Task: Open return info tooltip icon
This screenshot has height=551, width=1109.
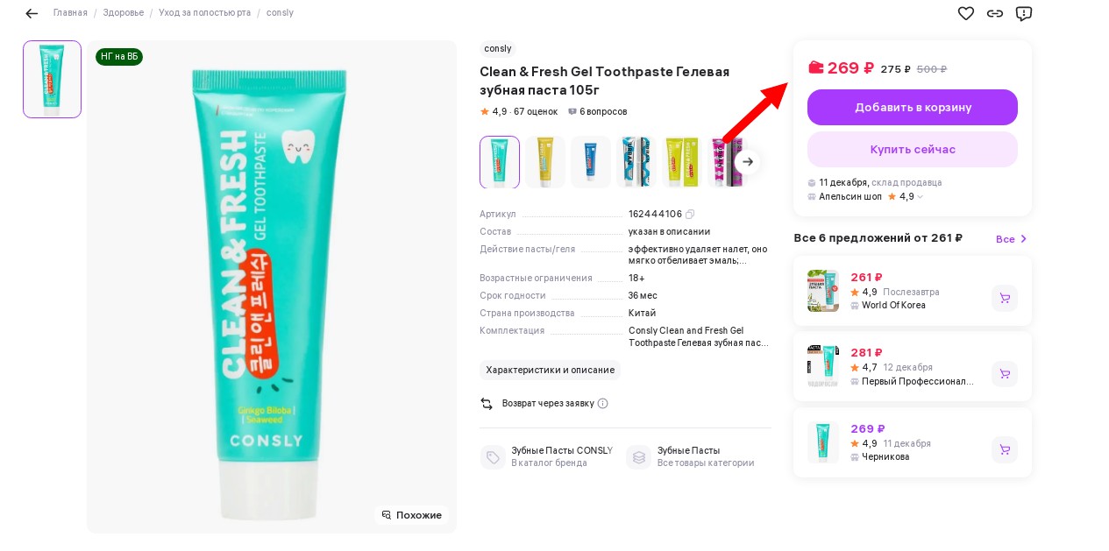Action: [602, 404]
